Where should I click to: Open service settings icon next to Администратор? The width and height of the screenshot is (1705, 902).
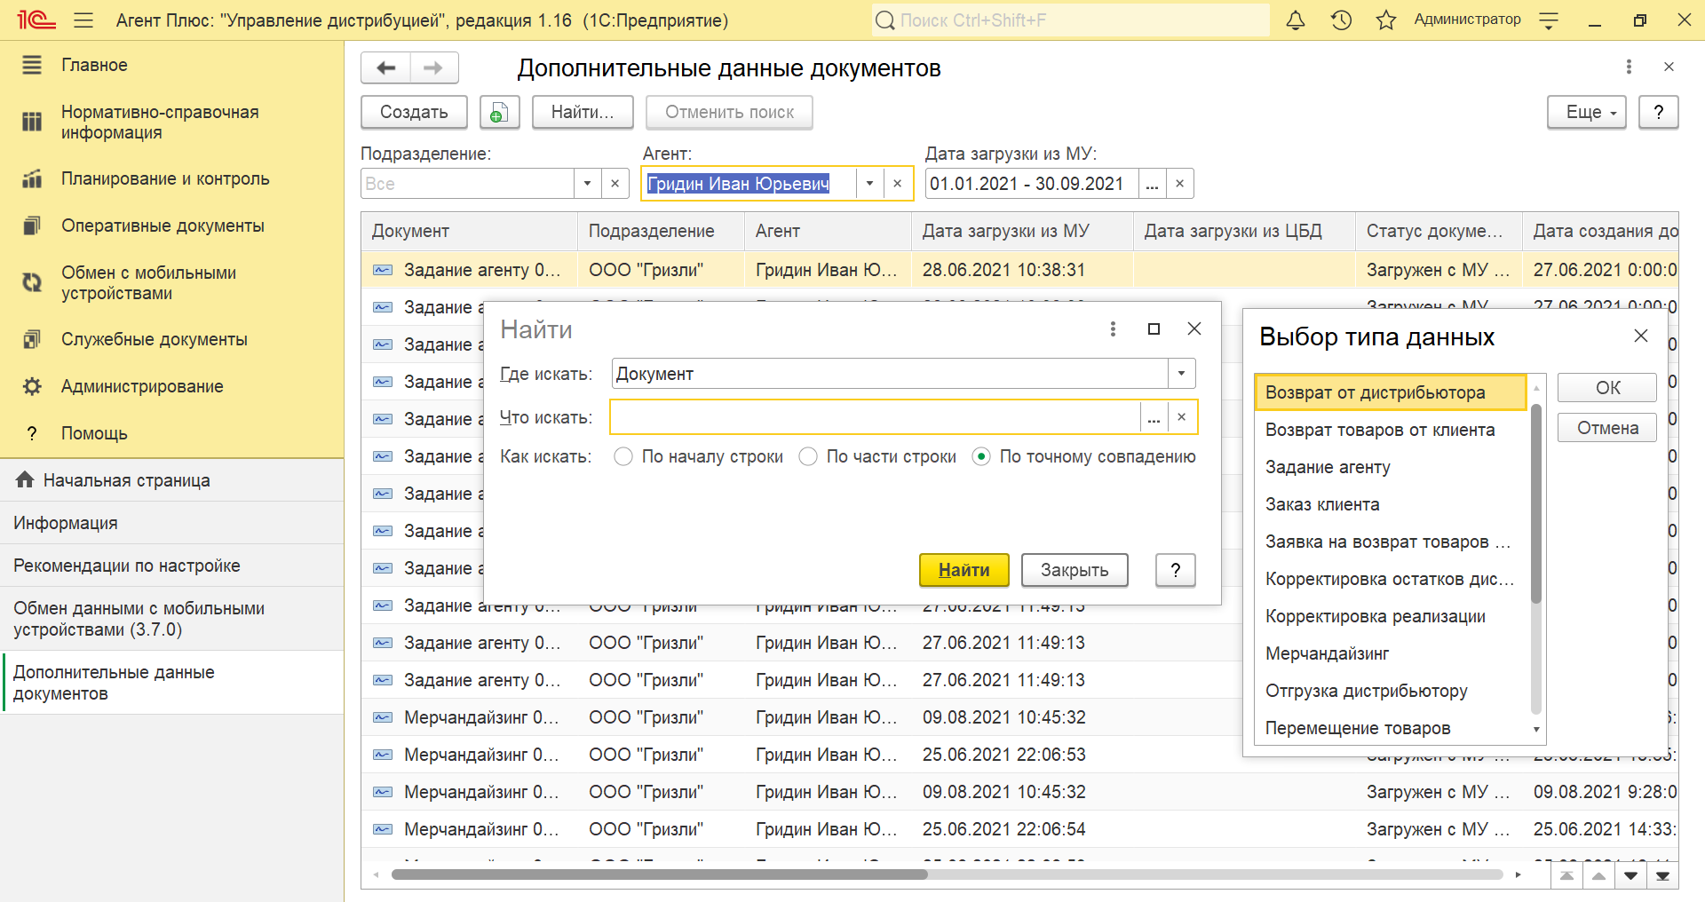tap(1549, 20)
